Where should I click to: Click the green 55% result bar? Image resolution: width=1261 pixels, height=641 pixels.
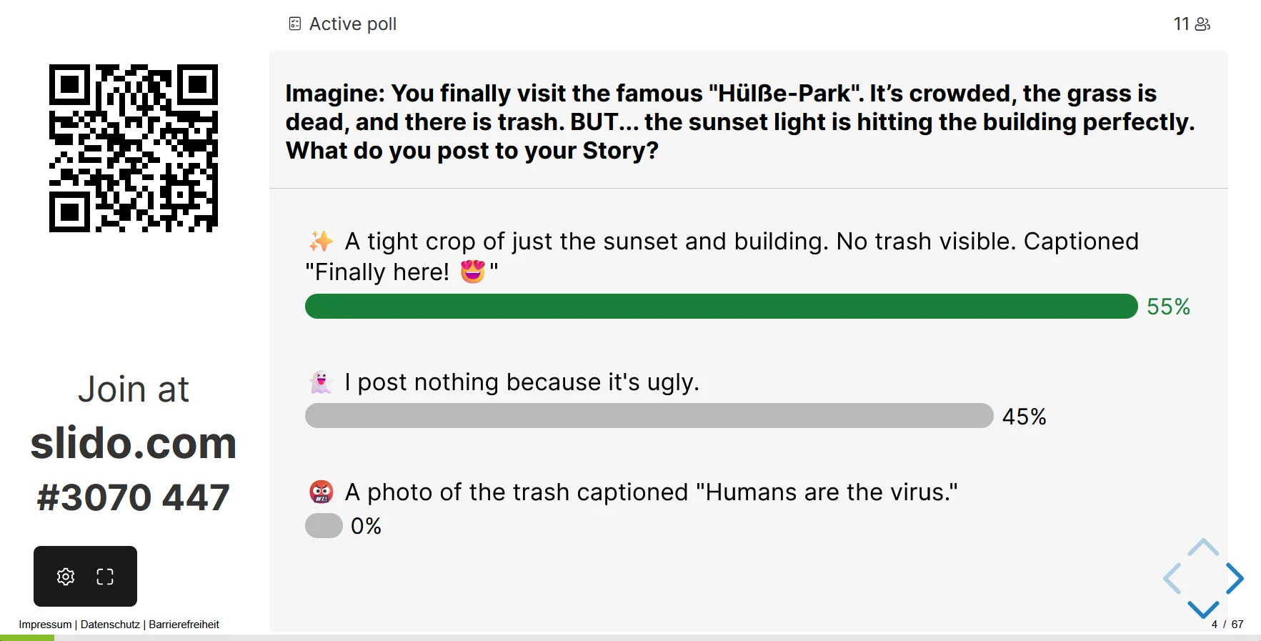pos(721,307)
